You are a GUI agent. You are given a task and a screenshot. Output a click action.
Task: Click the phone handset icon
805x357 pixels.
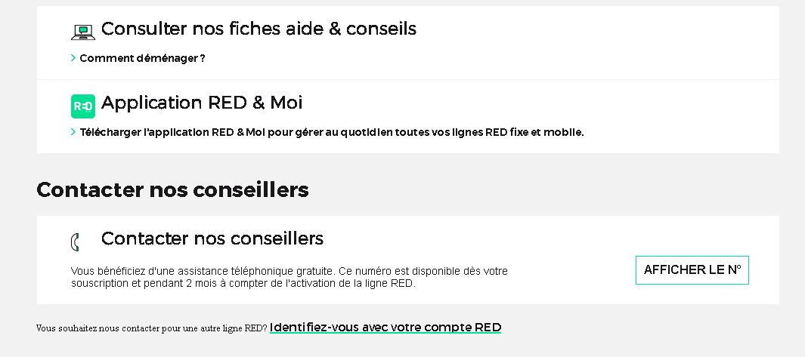click(75, 242)
